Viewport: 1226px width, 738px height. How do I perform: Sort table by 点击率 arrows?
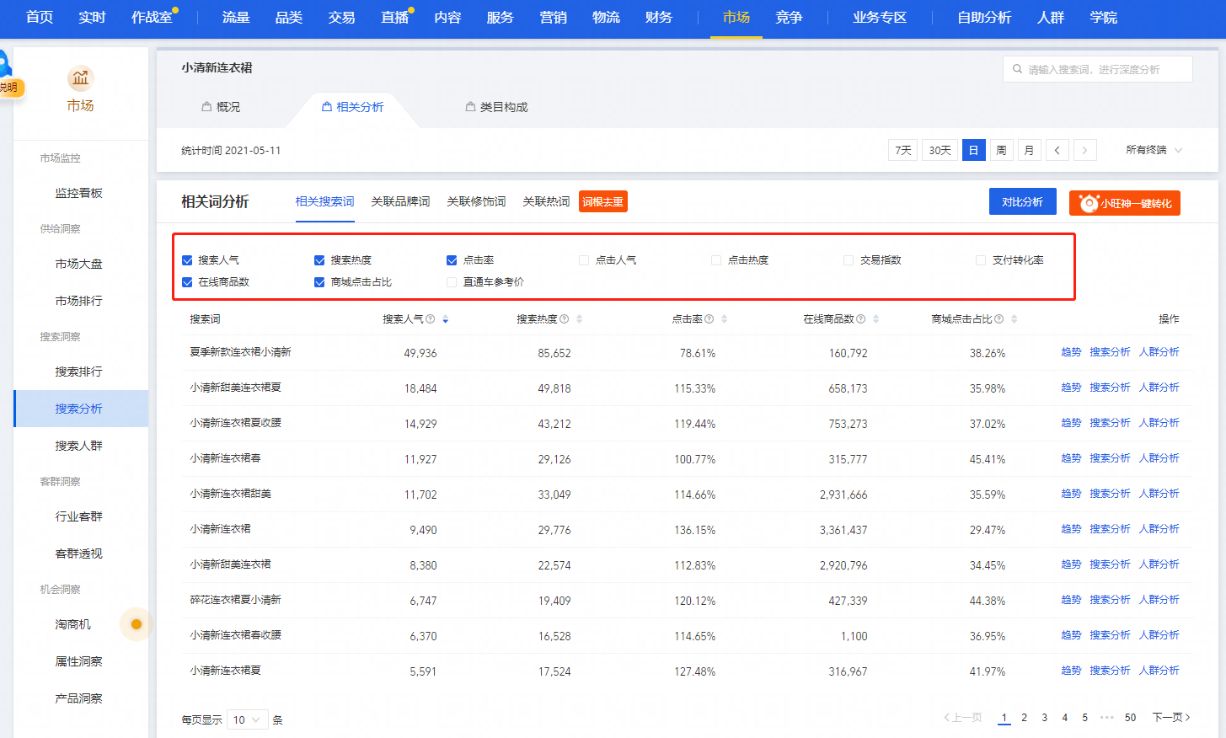(724, 319)
